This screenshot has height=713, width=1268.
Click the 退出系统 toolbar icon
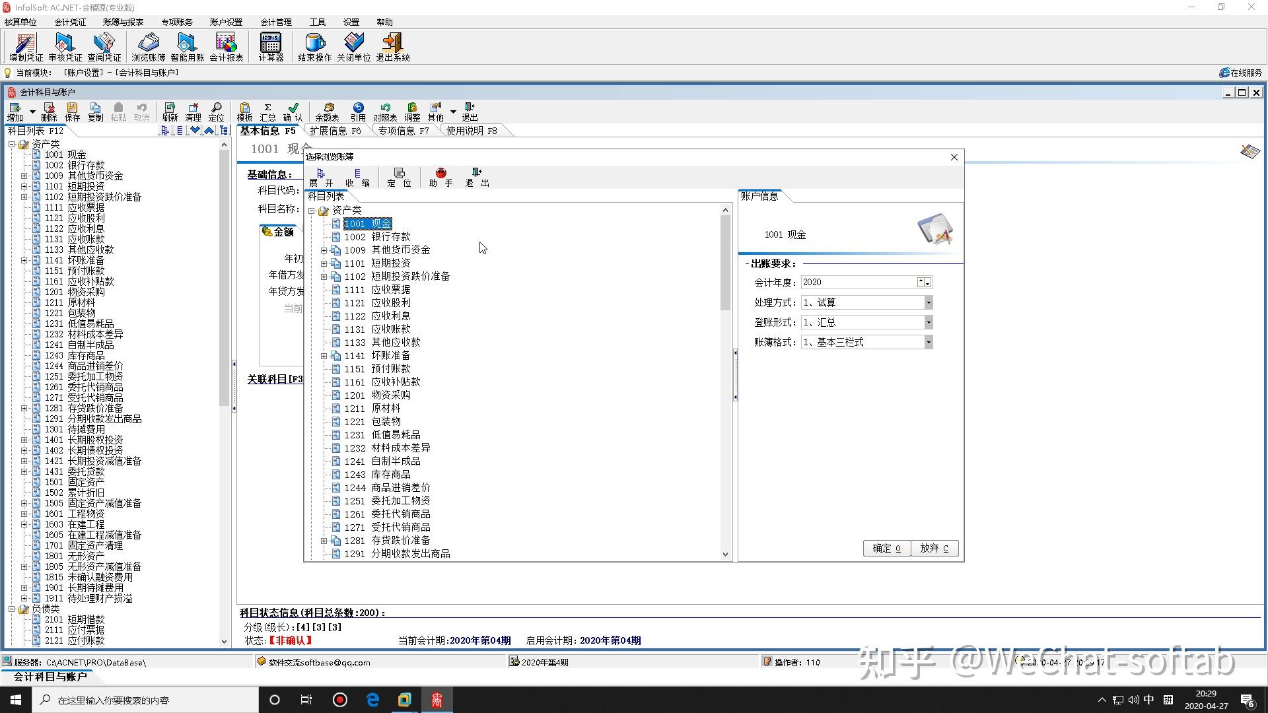(392, 48)
